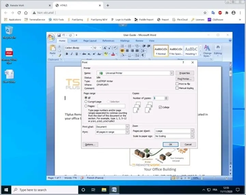Open the RDS-Tools bookmark
The width and height of the screenshot is (246, 195).
pos(56,19)
